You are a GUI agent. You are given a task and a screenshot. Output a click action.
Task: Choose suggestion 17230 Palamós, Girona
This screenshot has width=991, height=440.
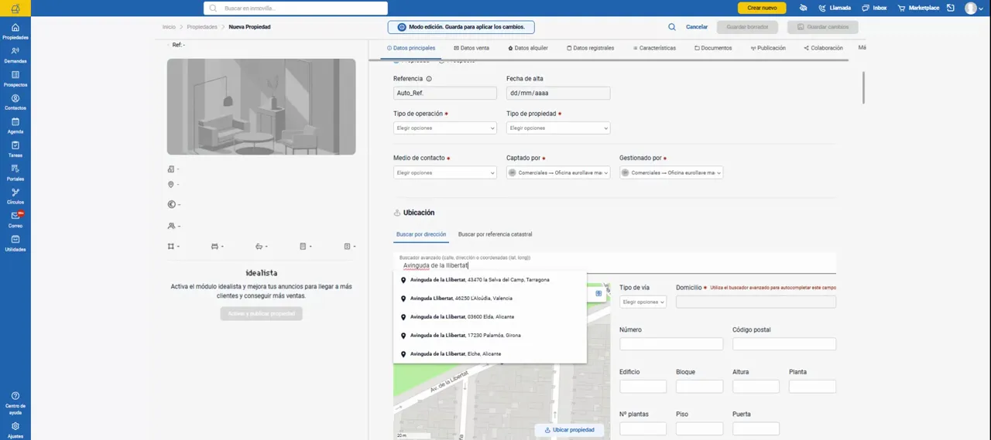pyautogui.click(x=490, y=336)
